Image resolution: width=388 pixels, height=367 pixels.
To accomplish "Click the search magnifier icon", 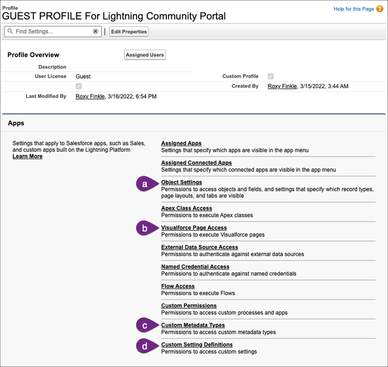I will point(10,31).
